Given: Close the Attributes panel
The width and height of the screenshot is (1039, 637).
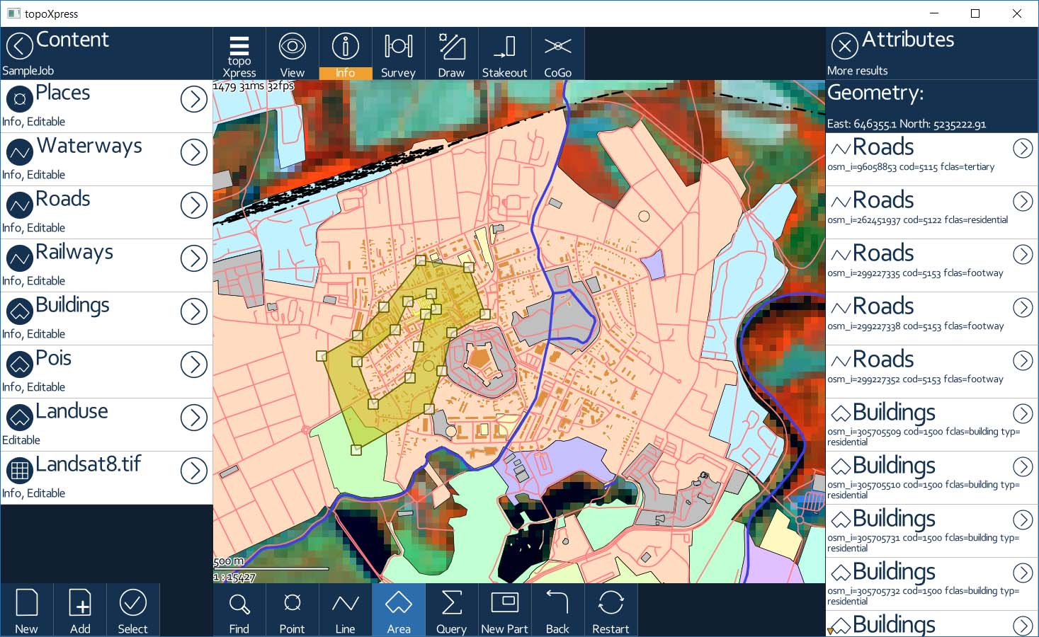Looking at the screenshot, I should pyautogui.click(x=844, y=47).
